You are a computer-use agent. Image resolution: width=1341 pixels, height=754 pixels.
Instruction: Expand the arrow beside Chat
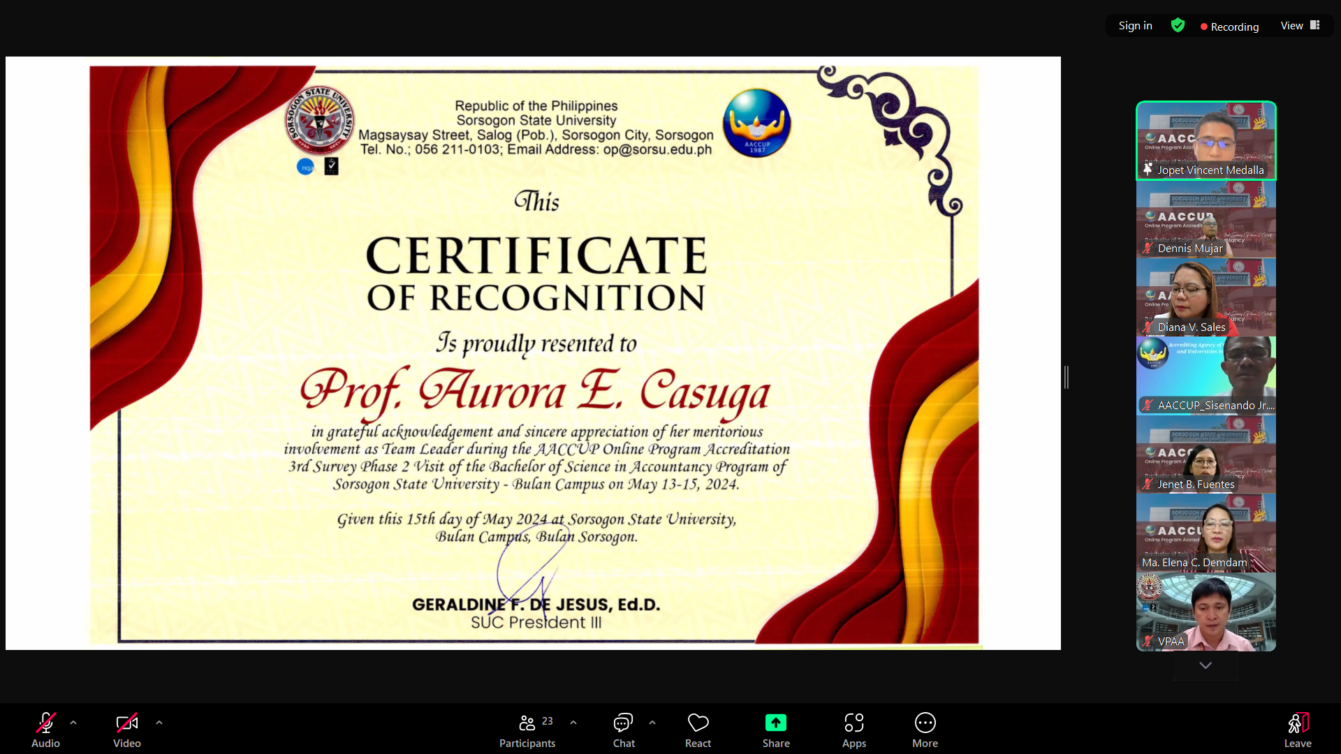click(x=652, y=723)
